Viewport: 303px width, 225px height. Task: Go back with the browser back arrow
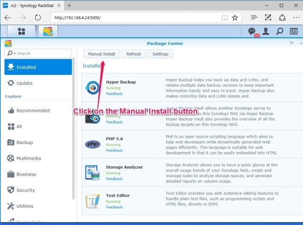[x=8, y=18]
